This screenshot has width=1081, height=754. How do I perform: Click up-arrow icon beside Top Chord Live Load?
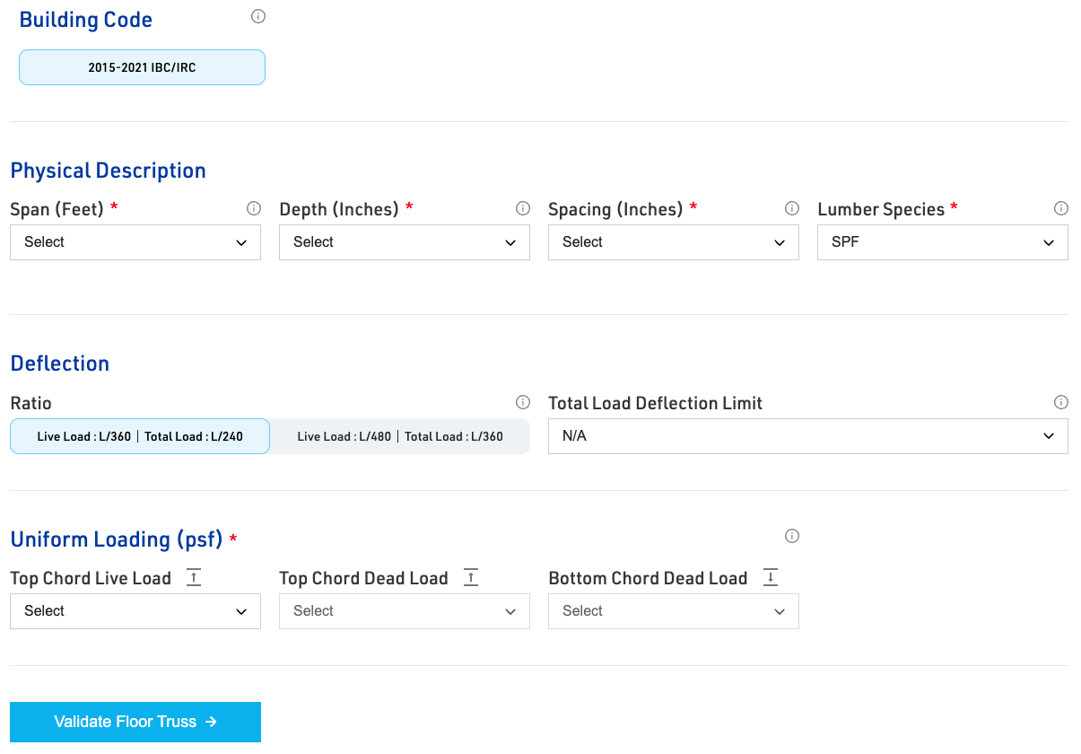point(194,578)
